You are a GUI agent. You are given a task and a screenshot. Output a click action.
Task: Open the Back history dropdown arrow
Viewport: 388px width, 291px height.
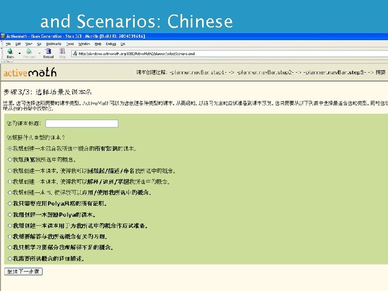pos(19,53)
